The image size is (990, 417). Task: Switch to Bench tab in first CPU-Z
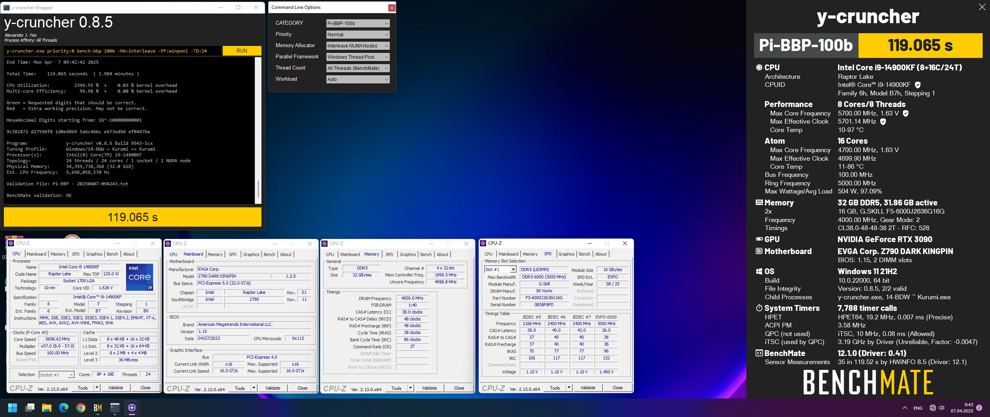coord(112,254)
